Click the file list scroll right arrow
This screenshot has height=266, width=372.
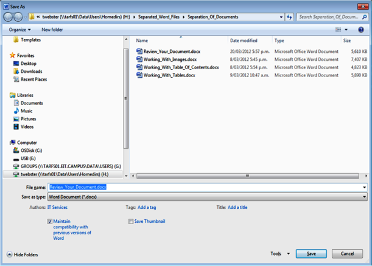point(366,176)
